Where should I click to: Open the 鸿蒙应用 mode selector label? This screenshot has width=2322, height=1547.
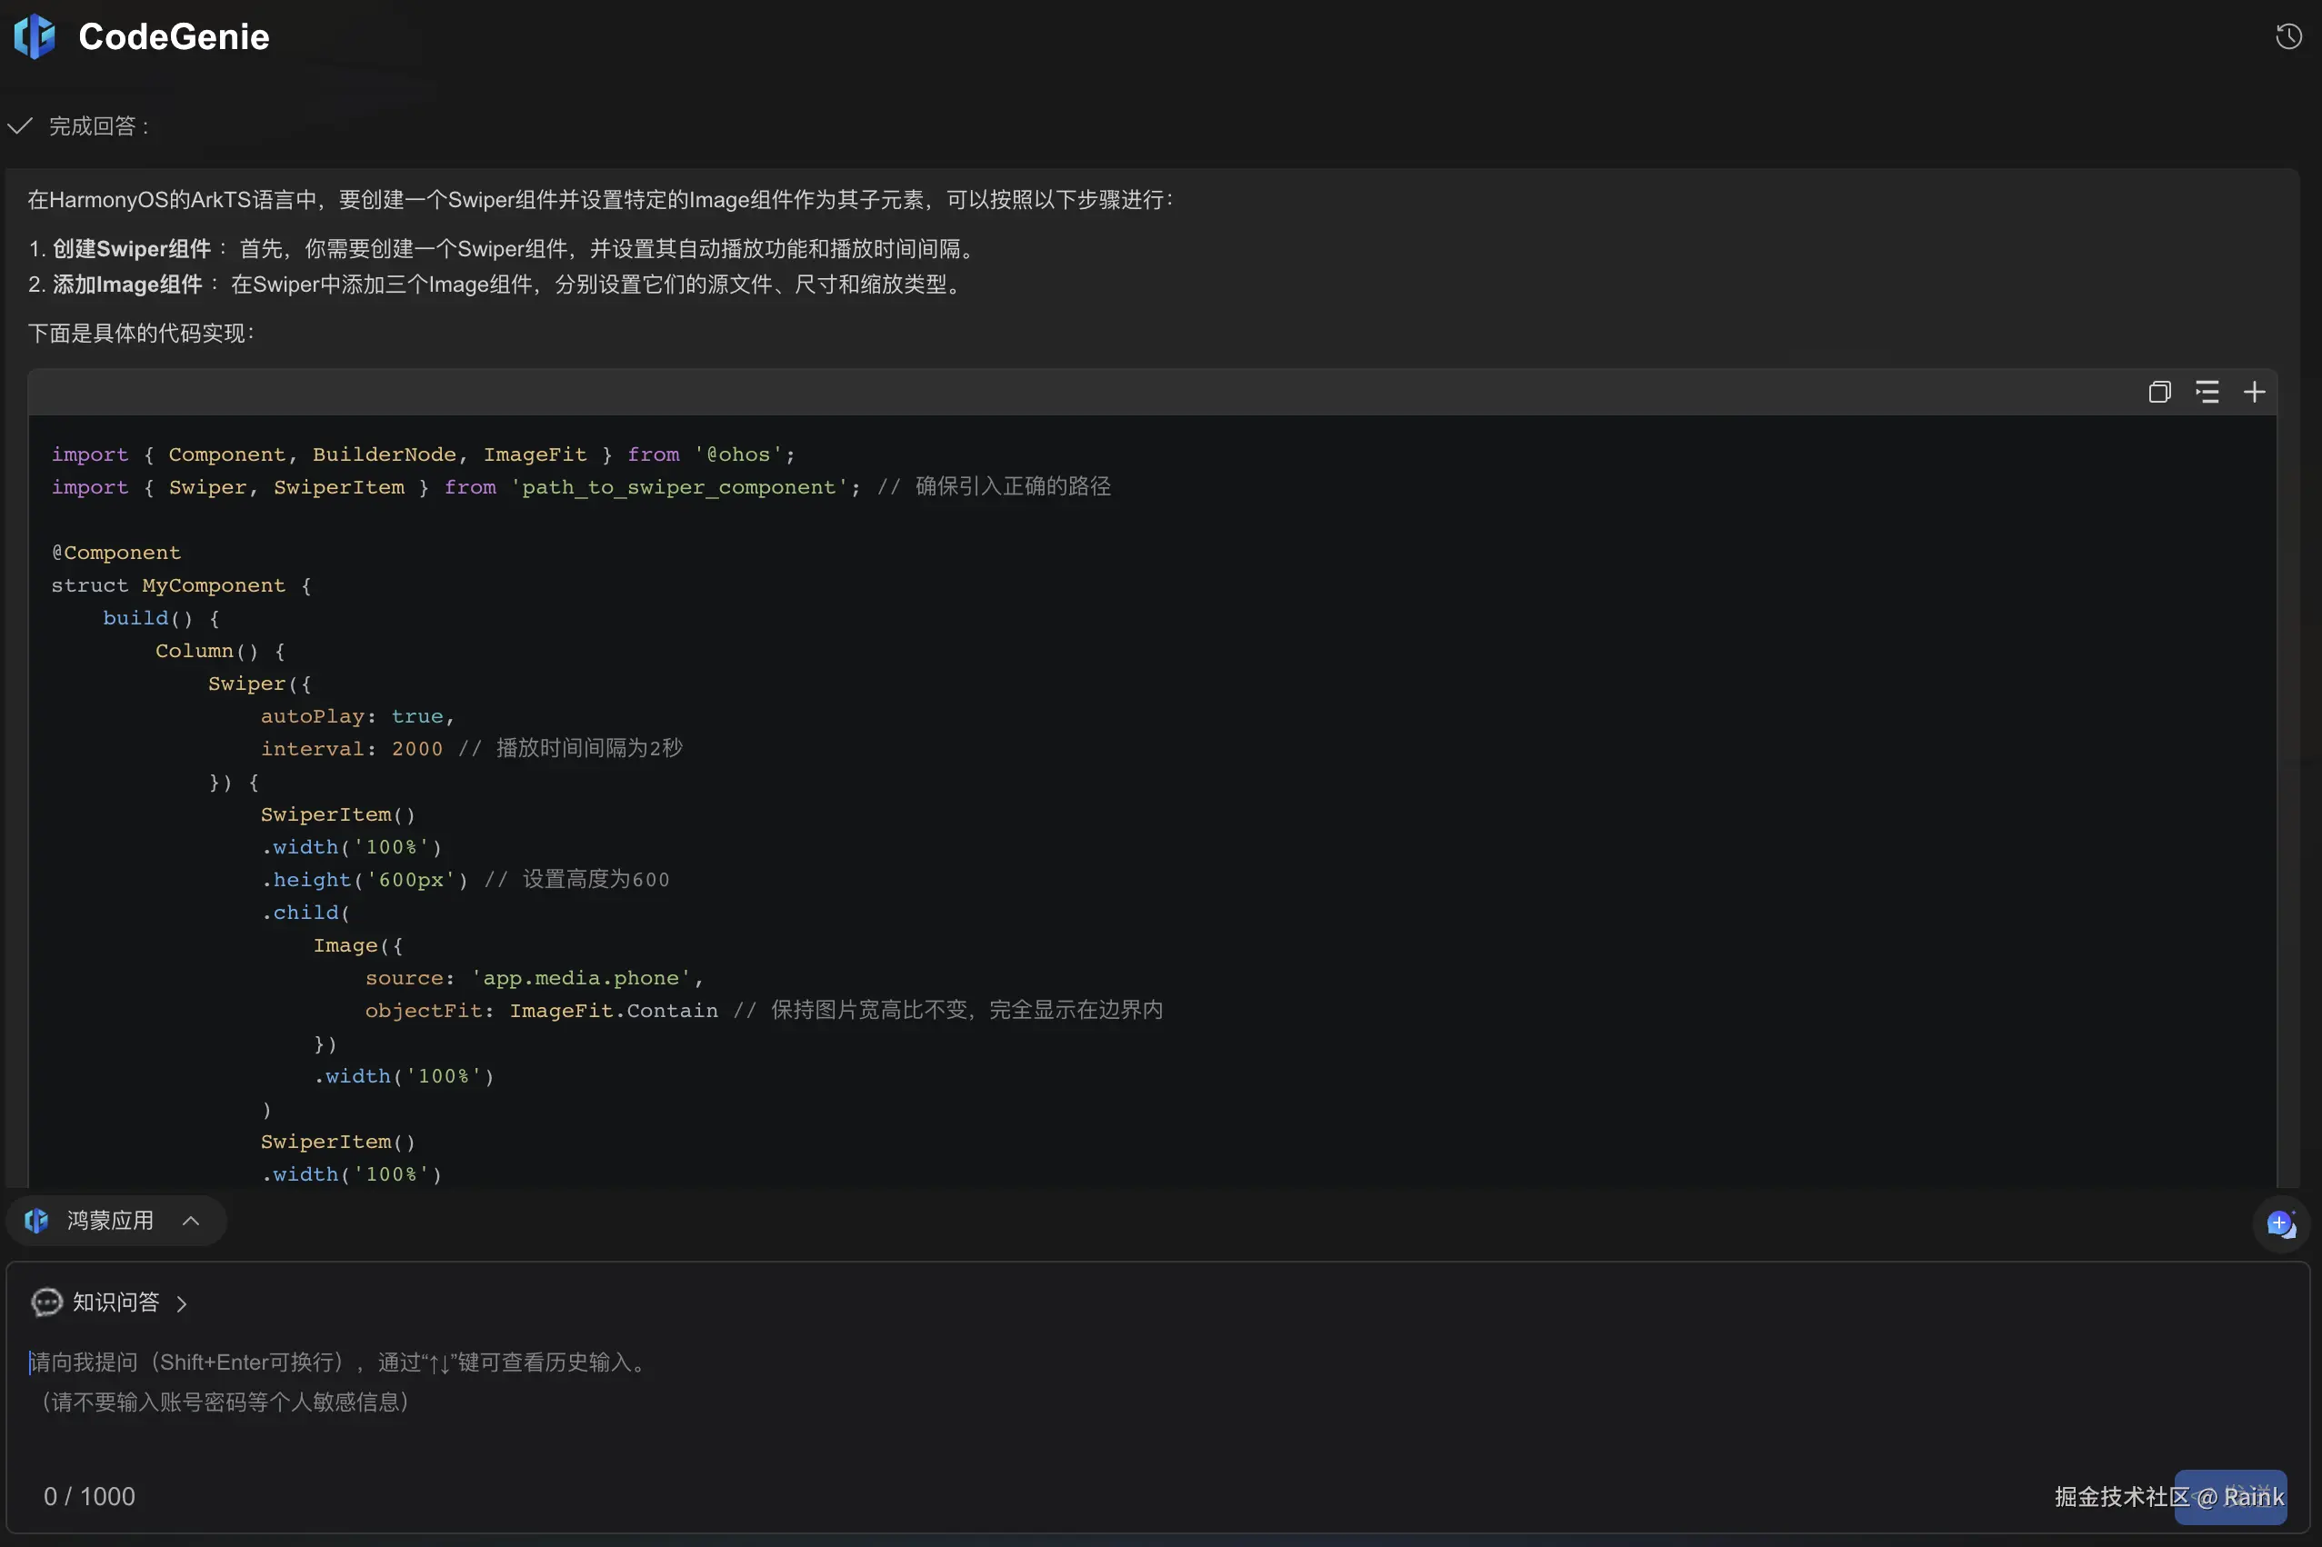[111, 1222]
